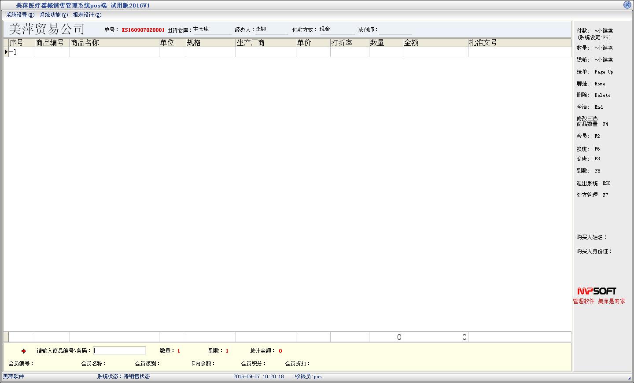634x383 pixels.
Task: Click the 药剂师 input field
Action: click(x=395, y=30)
